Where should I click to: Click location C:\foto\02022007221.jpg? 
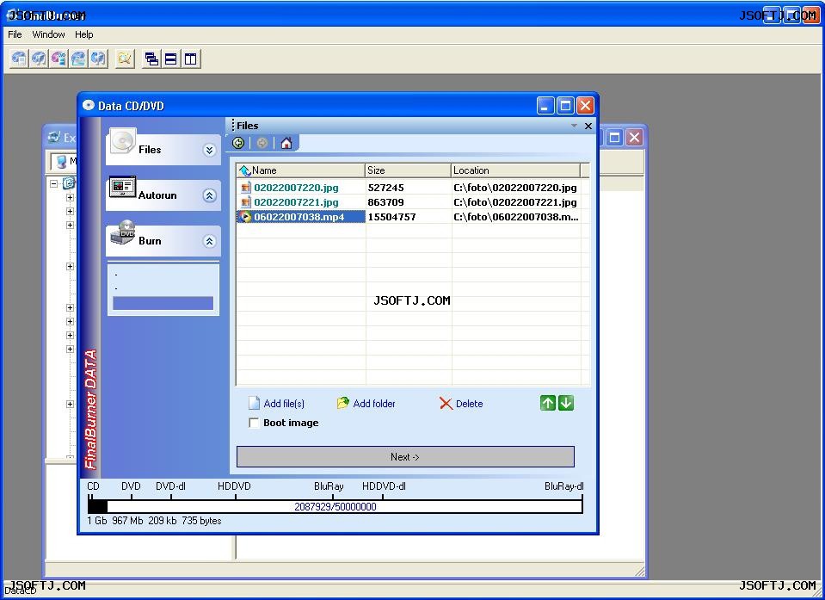pyautogui.click(x=515, y=202)
